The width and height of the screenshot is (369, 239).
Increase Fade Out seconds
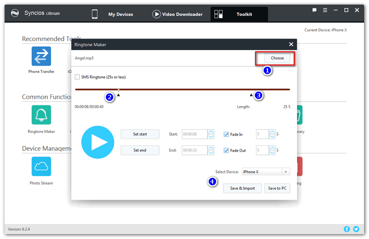[272, 148]
